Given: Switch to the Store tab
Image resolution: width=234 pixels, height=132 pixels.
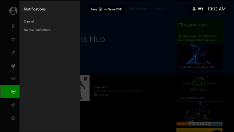Looking at the screenshot, I should point(159,9).
